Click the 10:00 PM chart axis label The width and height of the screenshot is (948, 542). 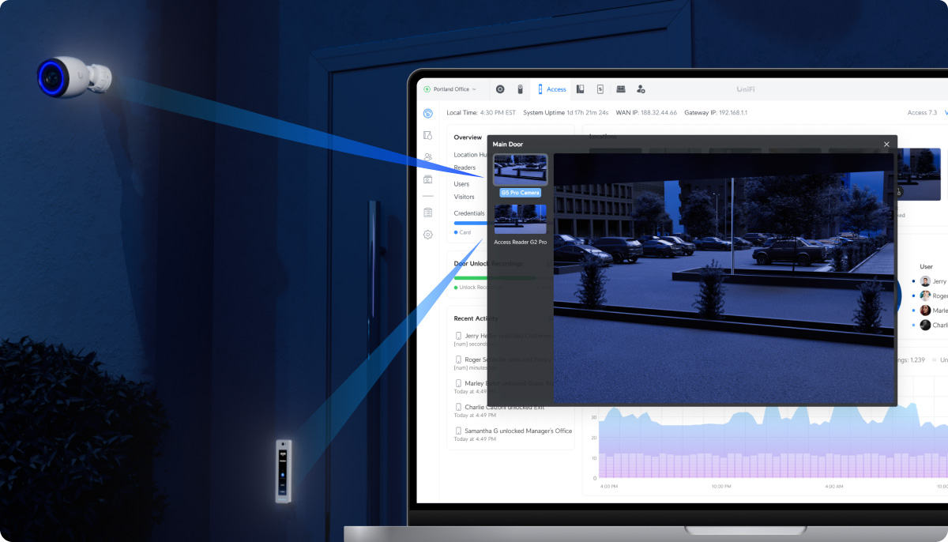[721, 487]
